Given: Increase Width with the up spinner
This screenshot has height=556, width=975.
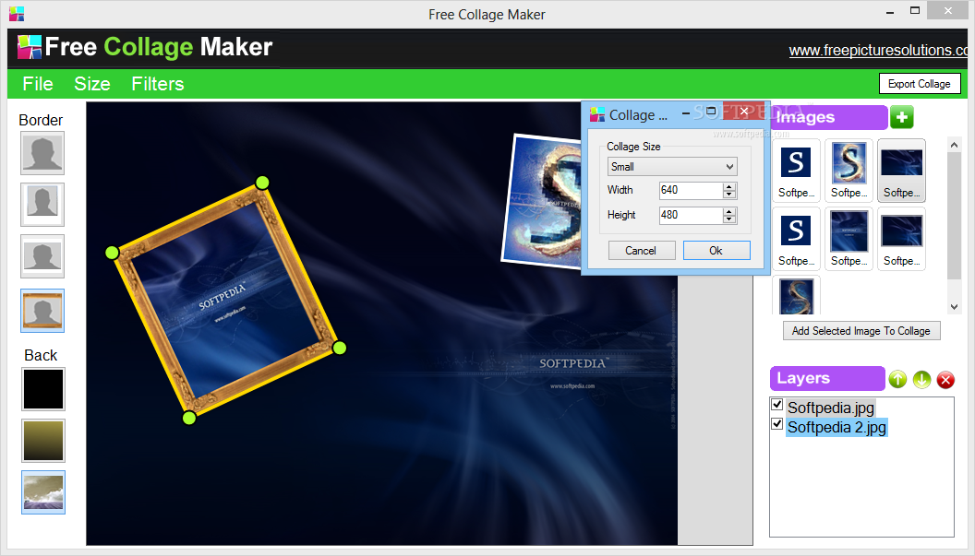Looking at the screenshot, I should pyautogui.click(x=729, y=186).
